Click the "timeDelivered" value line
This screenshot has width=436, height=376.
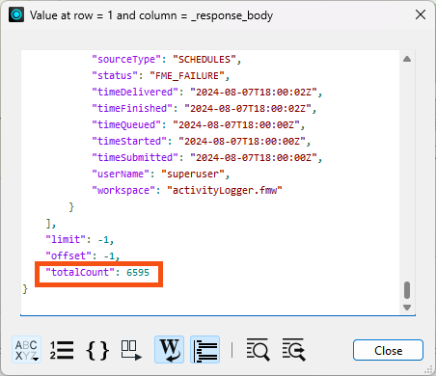206,93
